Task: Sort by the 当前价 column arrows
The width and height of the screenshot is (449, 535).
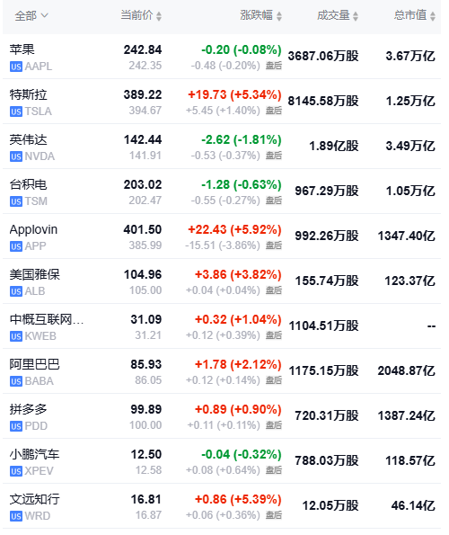Action: pyautogui.click(x=159, y=16)
